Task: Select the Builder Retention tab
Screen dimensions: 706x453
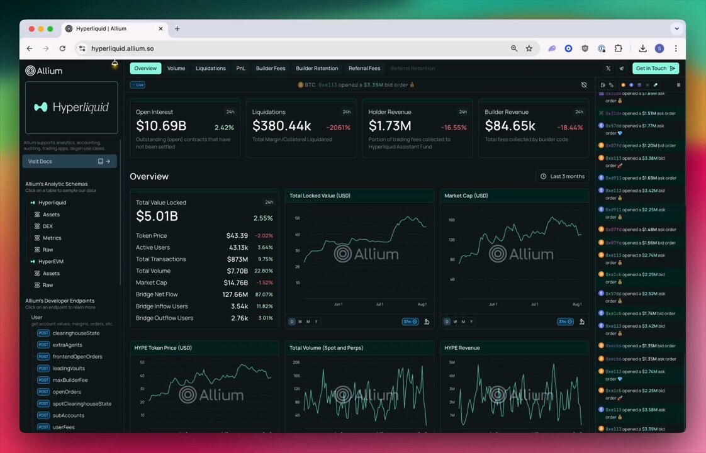Action: click(x=317, y=69)
